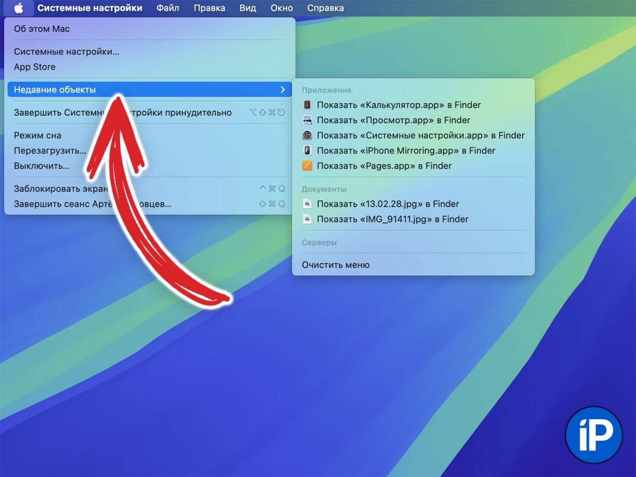
Task: Choose the «Завершить сеанс» logout item
Action: (150, 204)
